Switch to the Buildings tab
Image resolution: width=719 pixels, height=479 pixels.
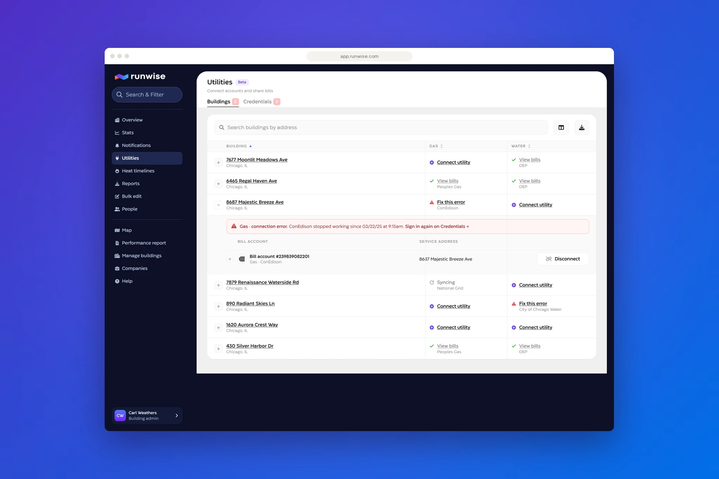point(222,101)
